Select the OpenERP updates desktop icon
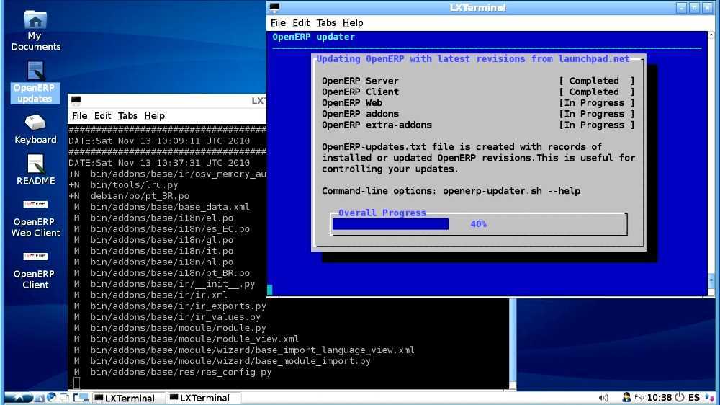 (x=35, y=82)
